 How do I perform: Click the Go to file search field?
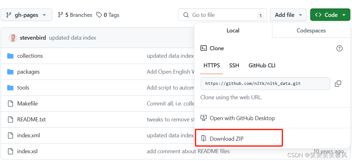222,15
